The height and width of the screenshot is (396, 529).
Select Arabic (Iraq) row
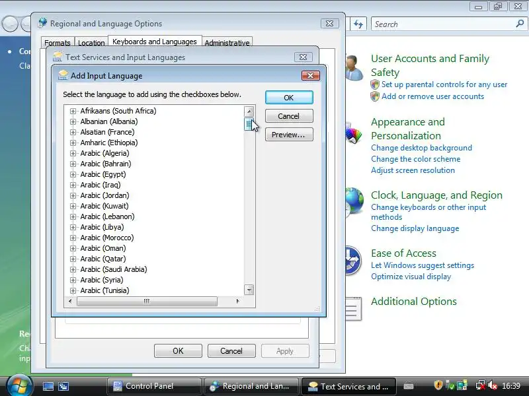(x=101, y=185)
